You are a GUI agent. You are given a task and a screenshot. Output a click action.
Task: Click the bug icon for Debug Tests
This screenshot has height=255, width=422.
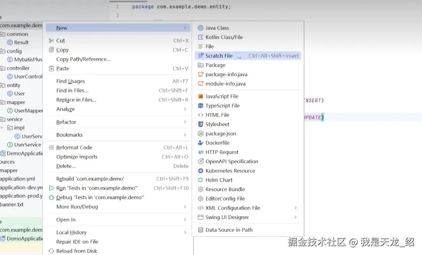point(51,197)
